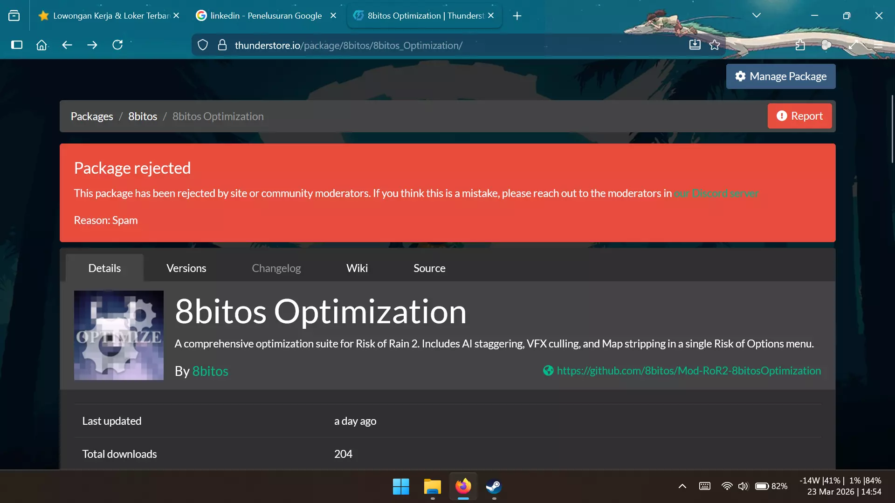Click the site padlock security icon
Screen dimensions: 895x503
click(222, 45)
